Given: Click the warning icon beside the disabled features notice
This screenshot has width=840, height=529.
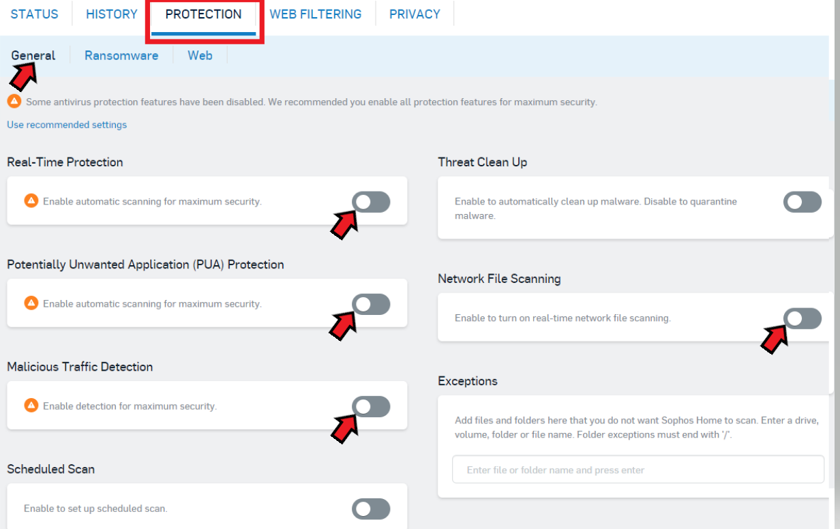Looking at the screenshot, I should [x=14, y=102].
